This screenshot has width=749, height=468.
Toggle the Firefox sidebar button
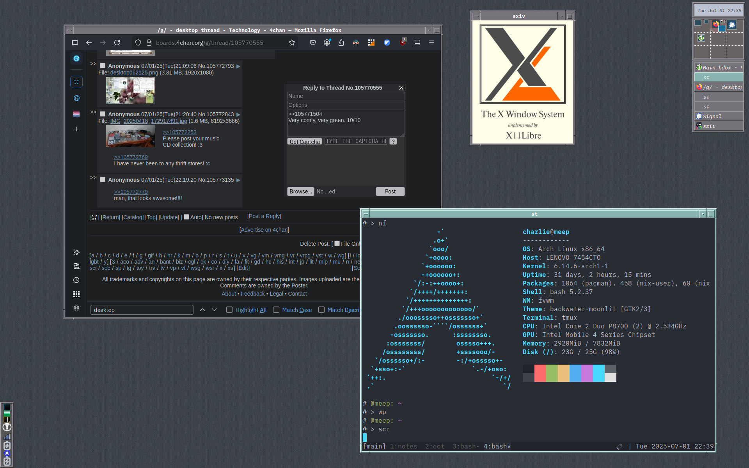click(x=75, y=43)
